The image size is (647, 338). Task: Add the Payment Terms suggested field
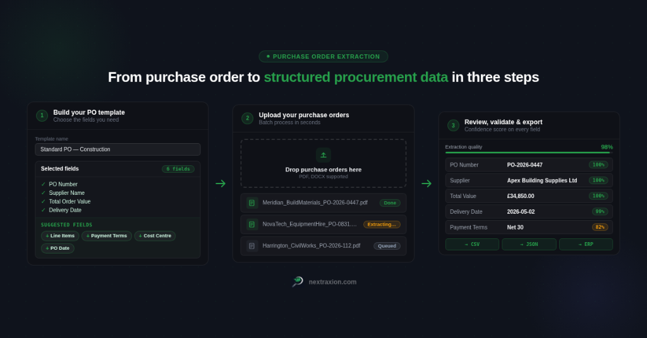click(106, 236)
